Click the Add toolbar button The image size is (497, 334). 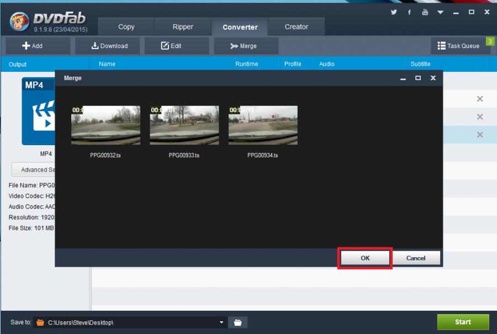point(32,46)
